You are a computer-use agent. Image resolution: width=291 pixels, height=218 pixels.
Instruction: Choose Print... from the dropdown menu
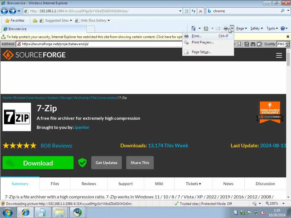pos(208,36)
